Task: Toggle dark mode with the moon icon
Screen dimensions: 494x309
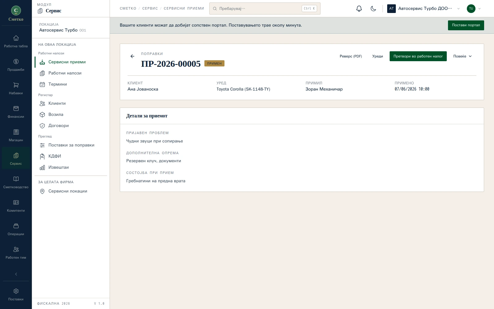Action: (x=373, y=9)
